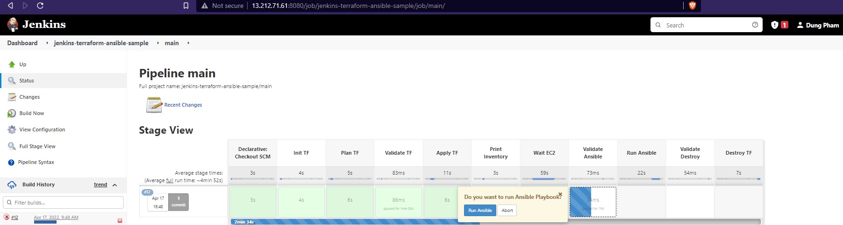Reload the page
Screen dimensions: 843x225
tap(40, 6)
